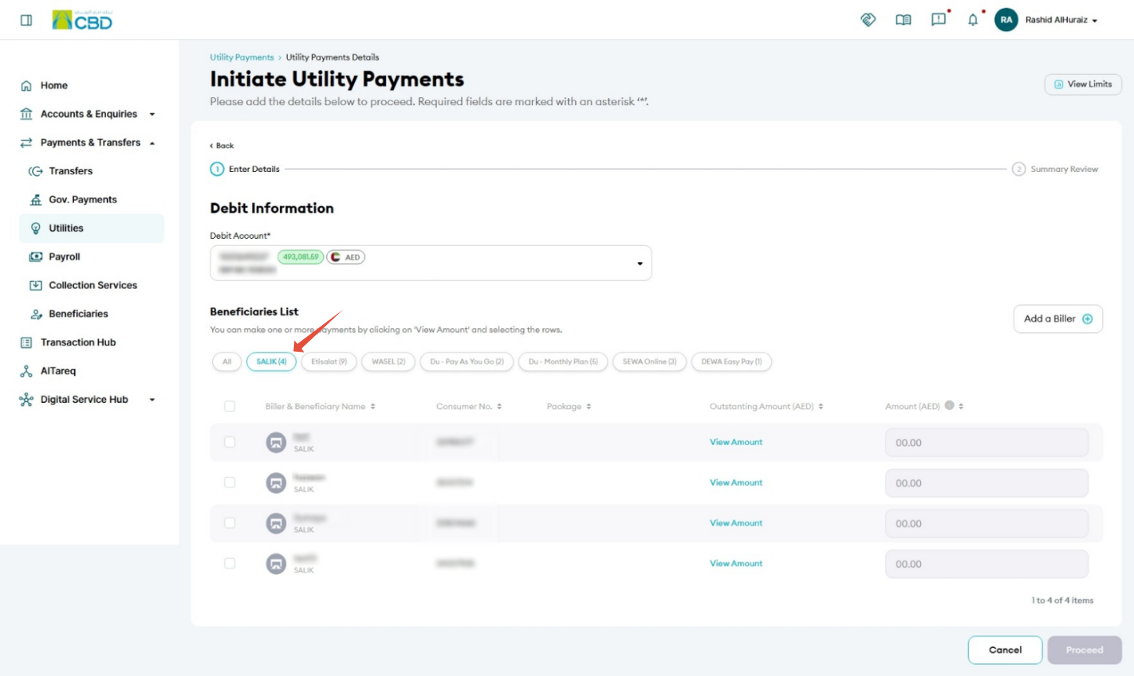
Task: Check the first SALIK beneficiary row checkbox
Action: point(229,442)
